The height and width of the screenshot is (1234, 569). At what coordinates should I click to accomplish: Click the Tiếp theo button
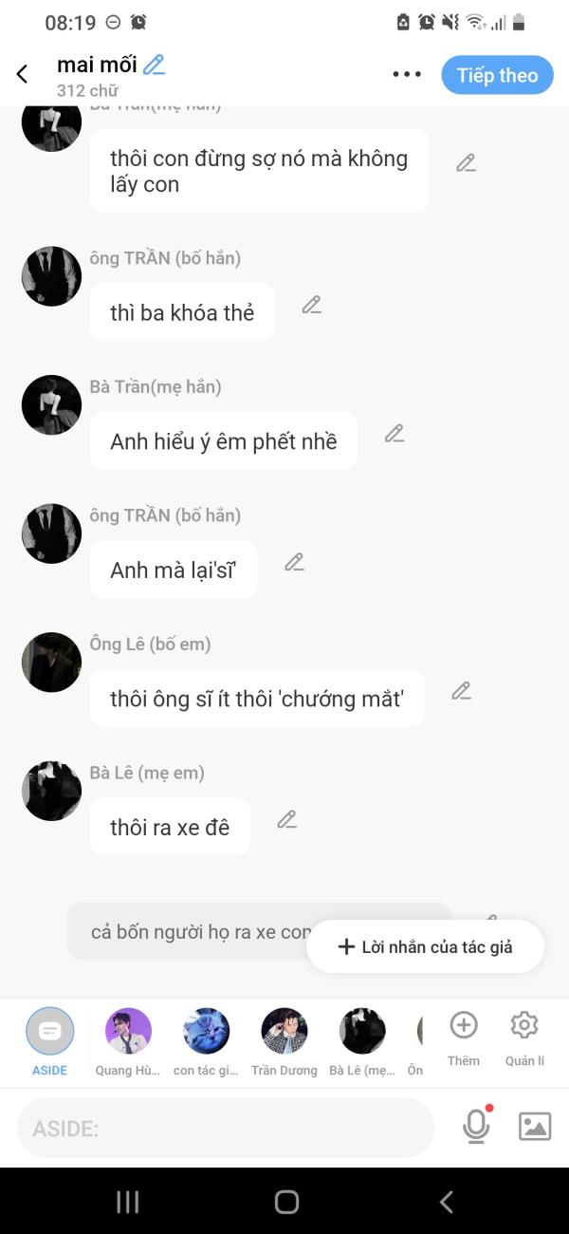pos(497,75)
